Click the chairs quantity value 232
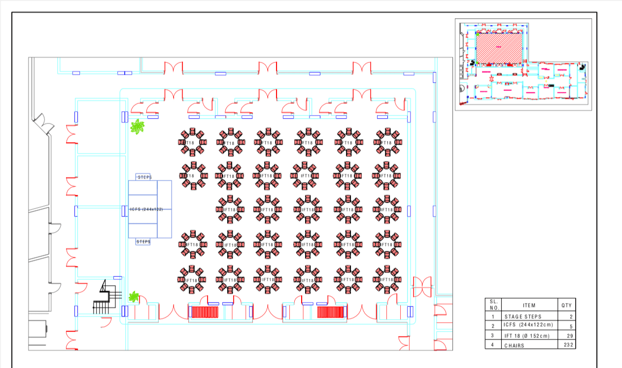The image size is (622, 368). pos(567,345)
